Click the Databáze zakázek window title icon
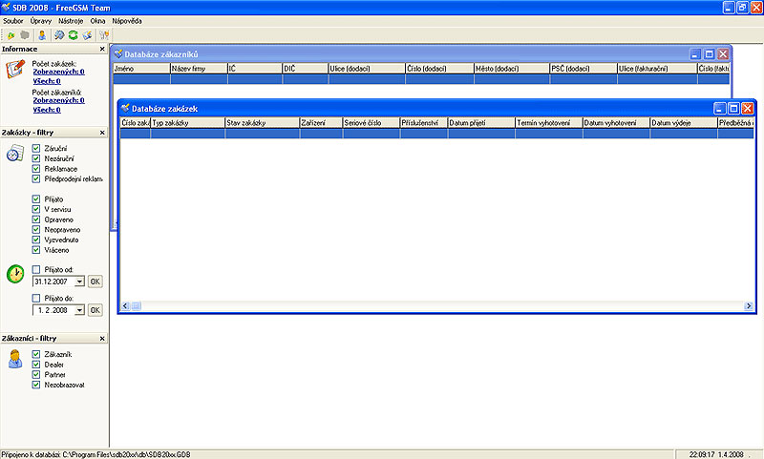Image resolution: width=764 pixels, height=459 pixels. [126, 108]
